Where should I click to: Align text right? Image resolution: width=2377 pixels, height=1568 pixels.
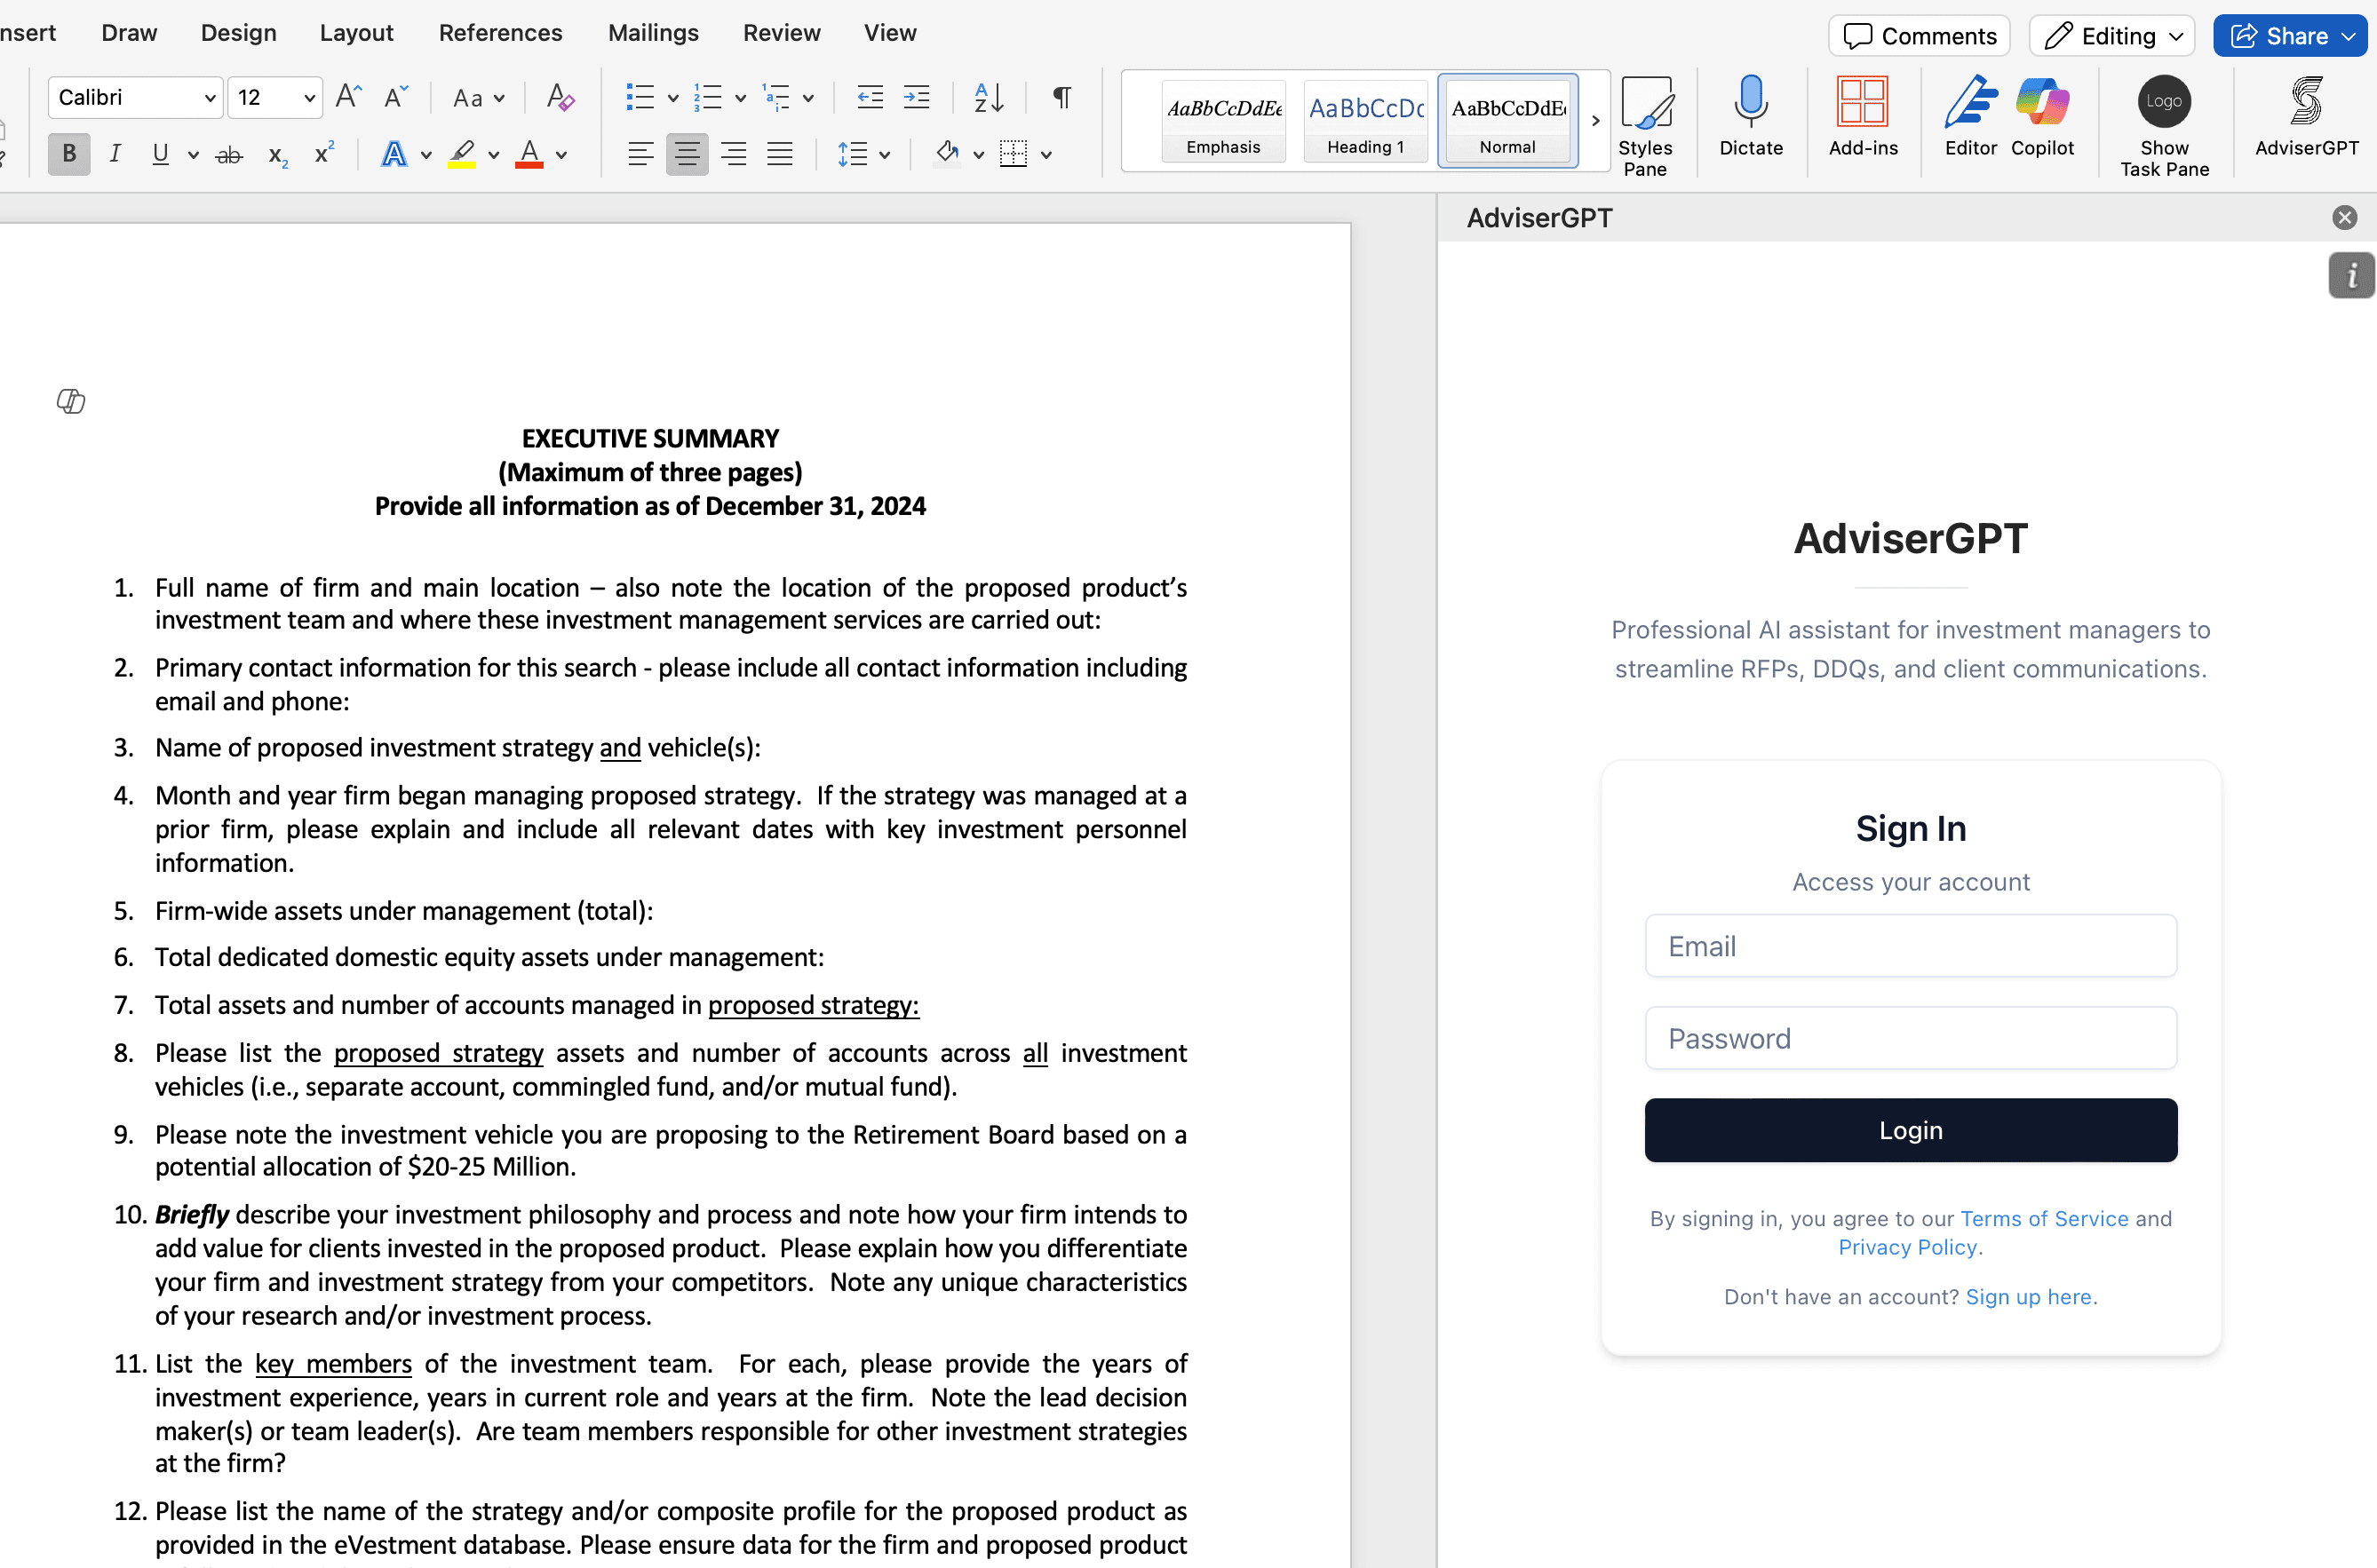pos(734,154)
